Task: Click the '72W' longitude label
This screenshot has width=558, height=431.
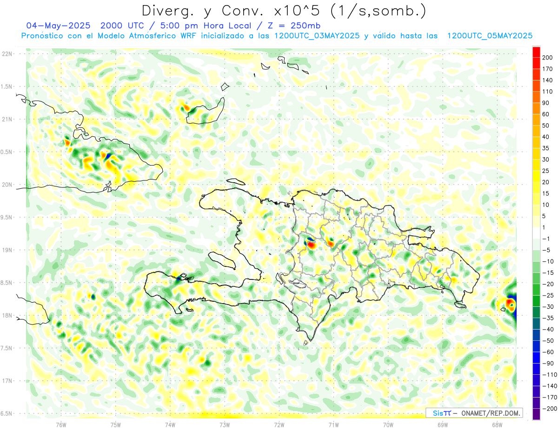Action: [x=279, y=425]
